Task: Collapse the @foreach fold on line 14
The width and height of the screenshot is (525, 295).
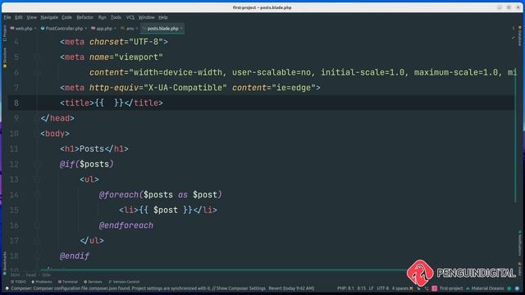Action: coord(37,195)
